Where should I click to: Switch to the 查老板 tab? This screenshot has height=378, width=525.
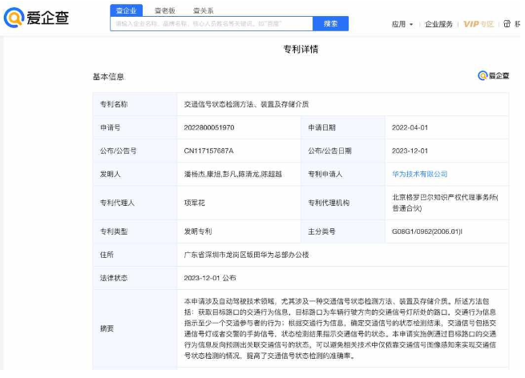coord(166,11)
